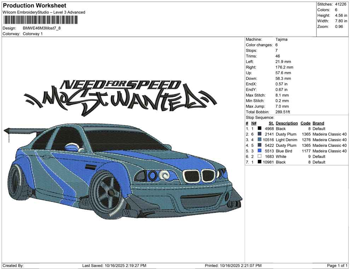Click the Colors value 6
Screen dimensions: 350x269
(x=336, y=10)
